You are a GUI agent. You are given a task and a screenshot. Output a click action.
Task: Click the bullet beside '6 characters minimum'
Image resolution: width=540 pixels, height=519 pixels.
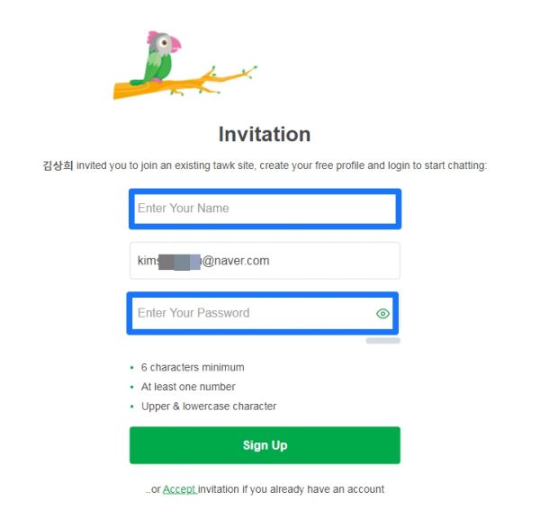[131, 368]
